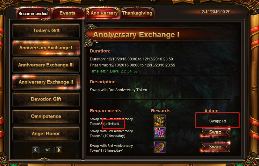Open the Devotion Gift entry

pyautogui.click(x=46, y=99)
